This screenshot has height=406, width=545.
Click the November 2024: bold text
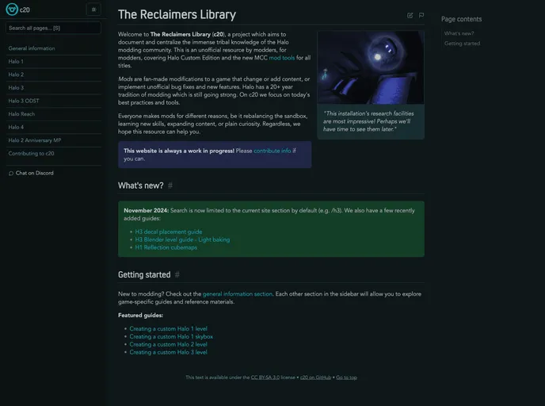click(x=147, y=210)
